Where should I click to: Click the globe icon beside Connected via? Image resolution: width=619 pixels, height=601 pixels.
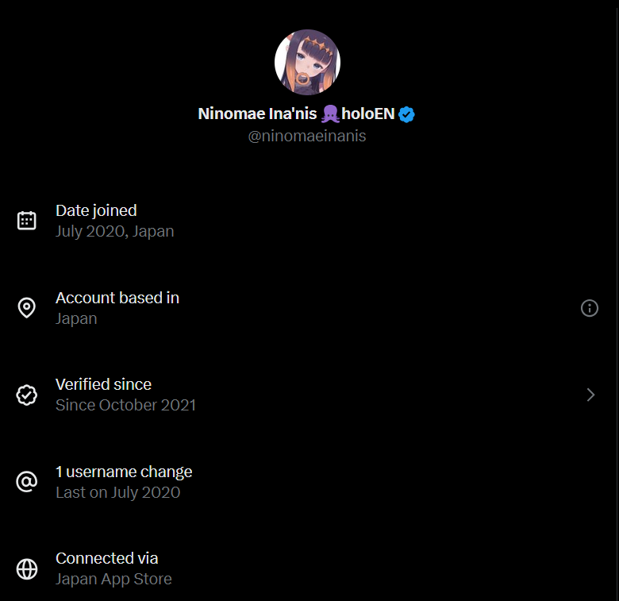[27, 568]
